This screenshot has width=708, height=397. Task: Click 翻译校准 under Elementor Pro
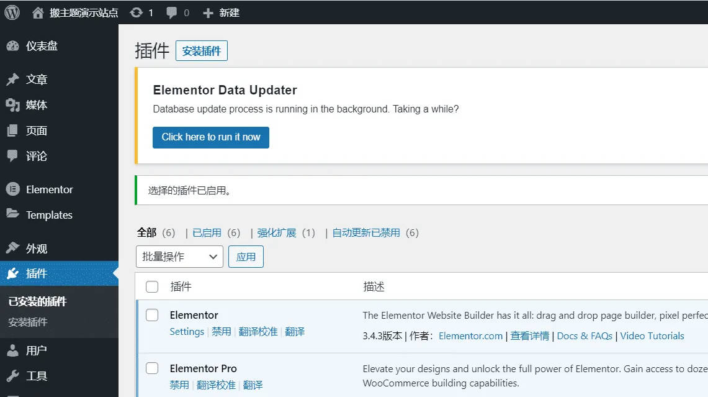pyautogui.click(x=216, y=385)
